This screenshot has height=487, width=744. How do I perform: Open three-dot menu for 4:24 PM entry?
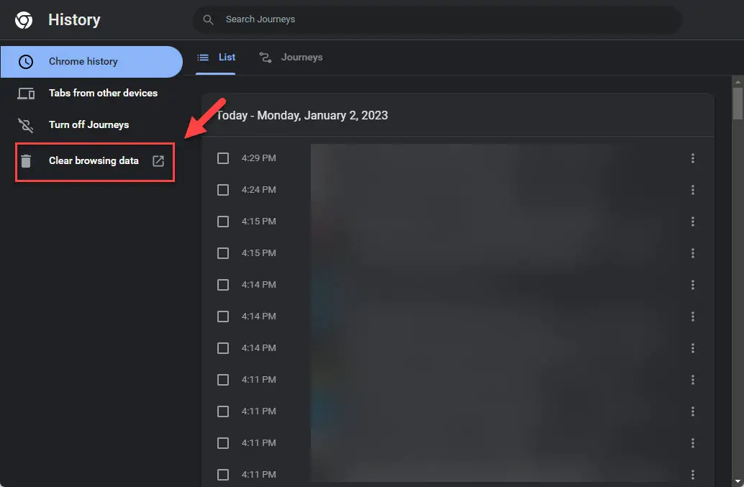click(x=693, y=190)
